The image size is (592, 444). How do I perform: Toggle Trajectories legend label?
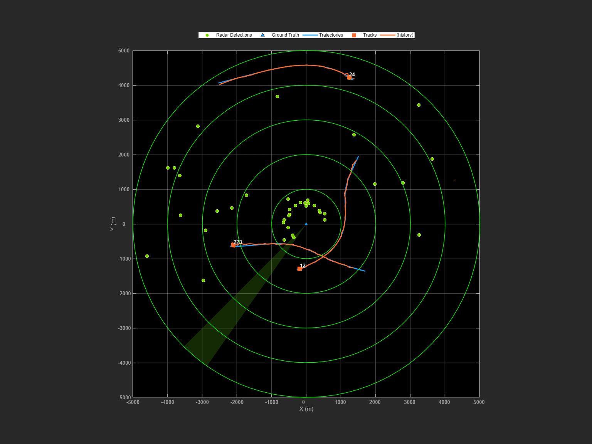(331, 35)
